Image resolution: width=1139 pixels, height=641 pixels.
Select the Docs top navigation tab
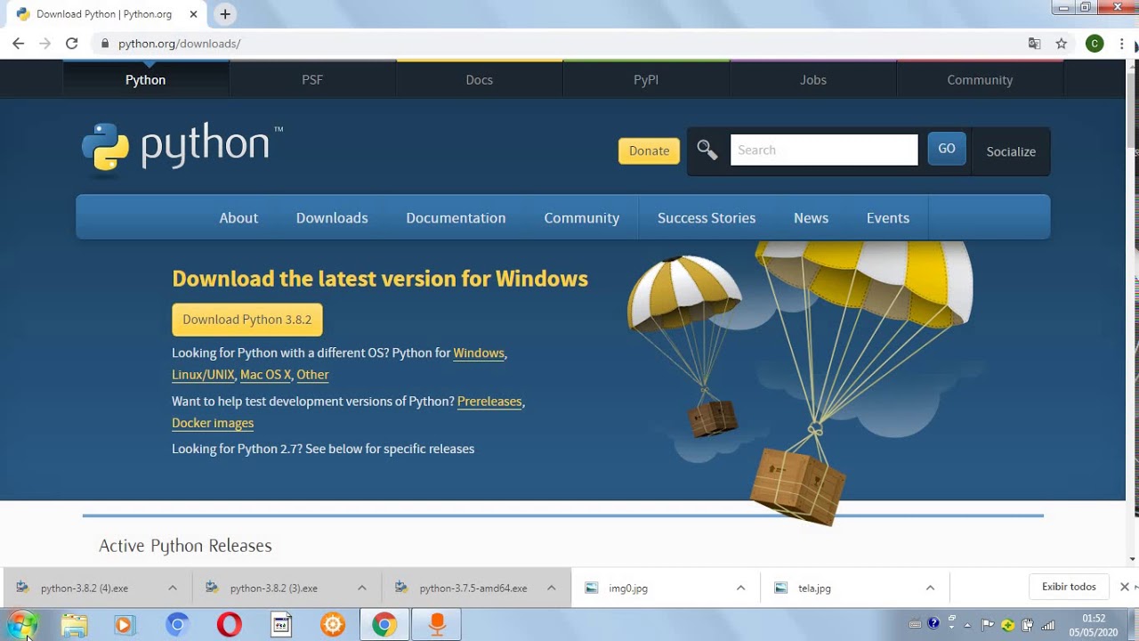(479, 79)
